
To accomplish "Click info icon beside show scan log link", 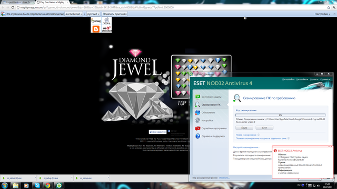I will point(289,139).
